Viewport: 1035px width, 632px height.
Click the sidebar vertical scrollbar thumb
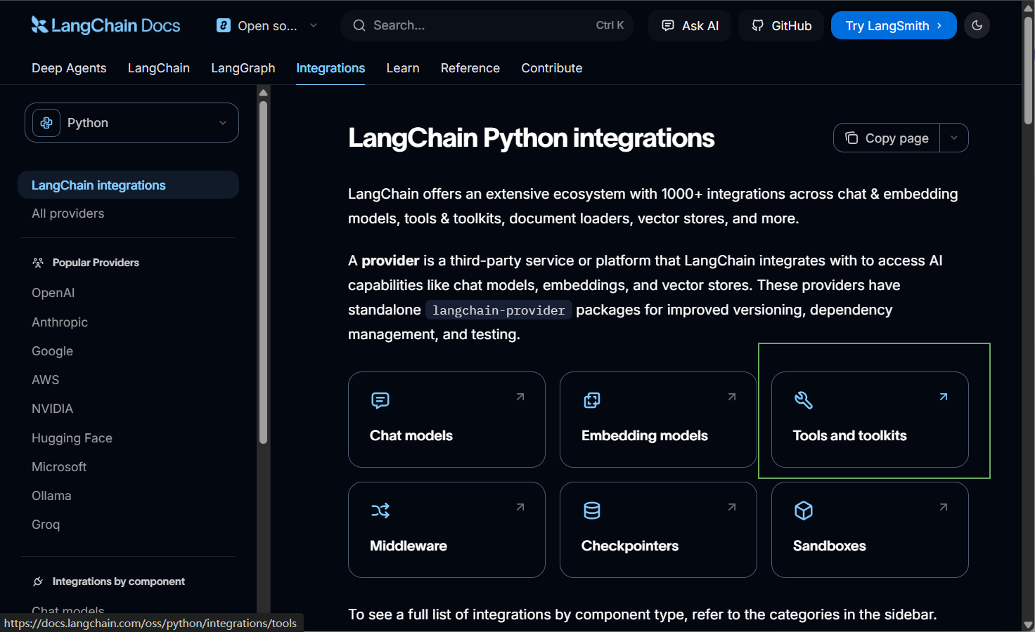263,272
